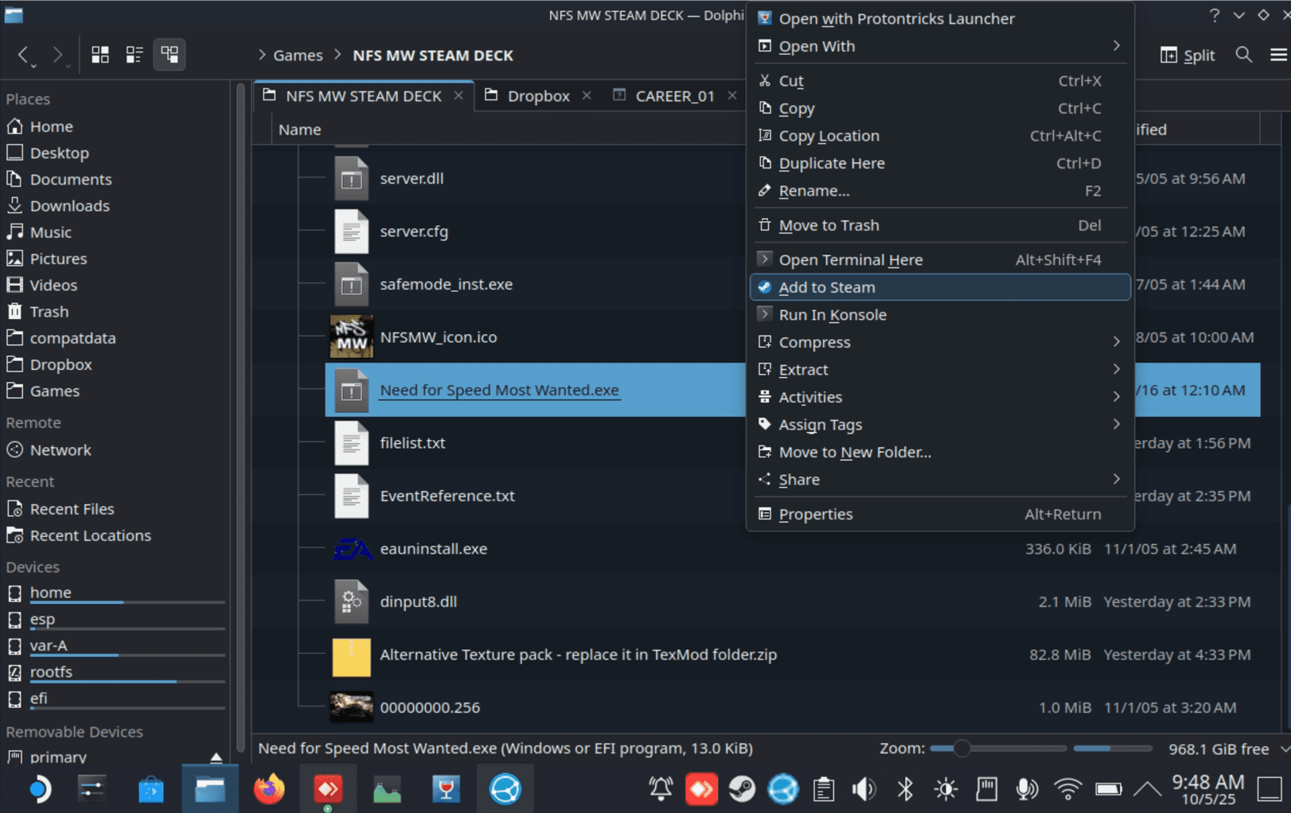Open the hamburger menu icon
Screen dimensions: 1291x813
click(1277, 54)
